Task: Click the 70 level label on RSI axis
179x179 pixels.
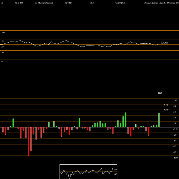Action: [x=3, y=41]
